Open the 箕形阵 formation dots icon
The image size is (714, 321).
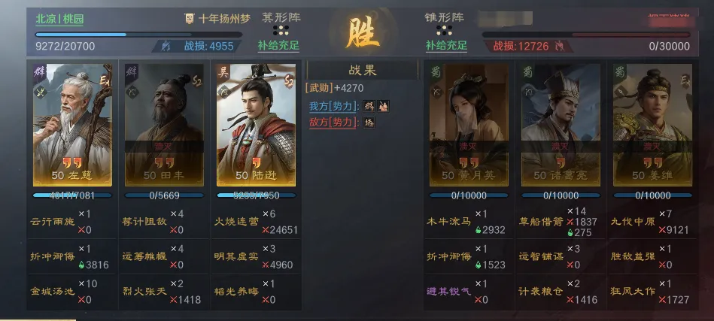(x=281, y=31)
